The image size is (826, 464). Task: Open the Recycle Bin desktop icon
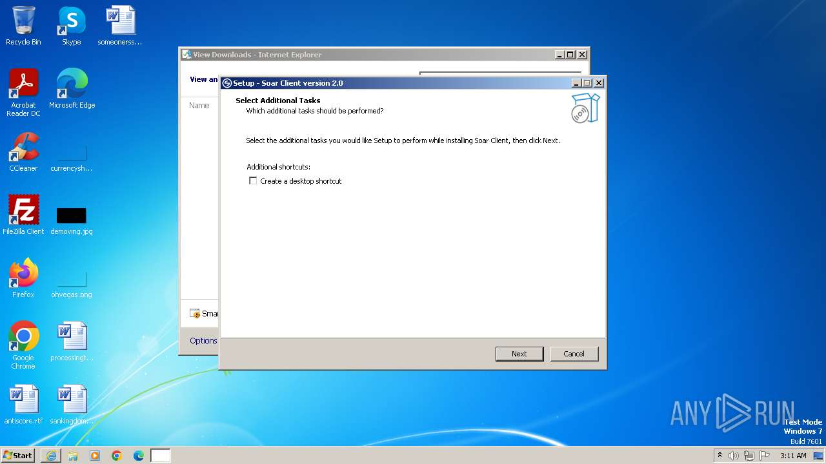[x=23, y=26]
